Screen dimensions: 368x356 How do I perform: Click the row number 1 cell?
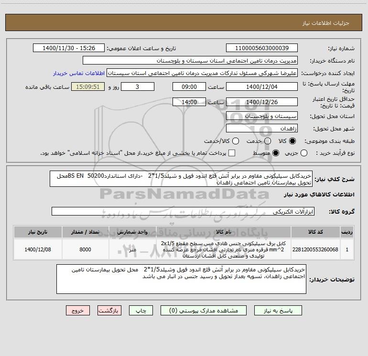click(x=347, y=249)
